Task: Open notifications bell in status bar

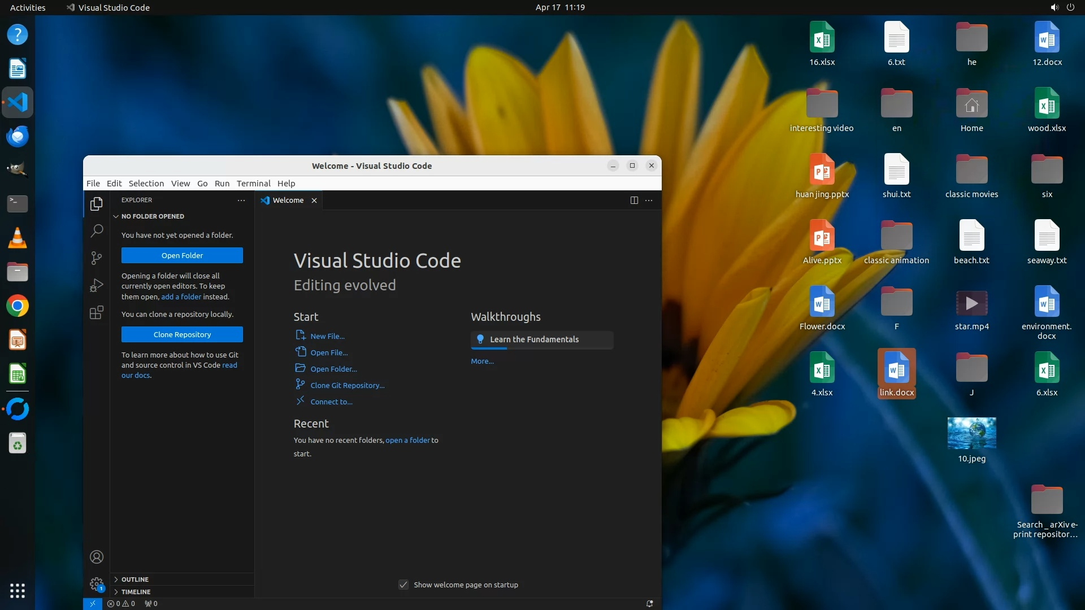Action: (x=650, y=603)
